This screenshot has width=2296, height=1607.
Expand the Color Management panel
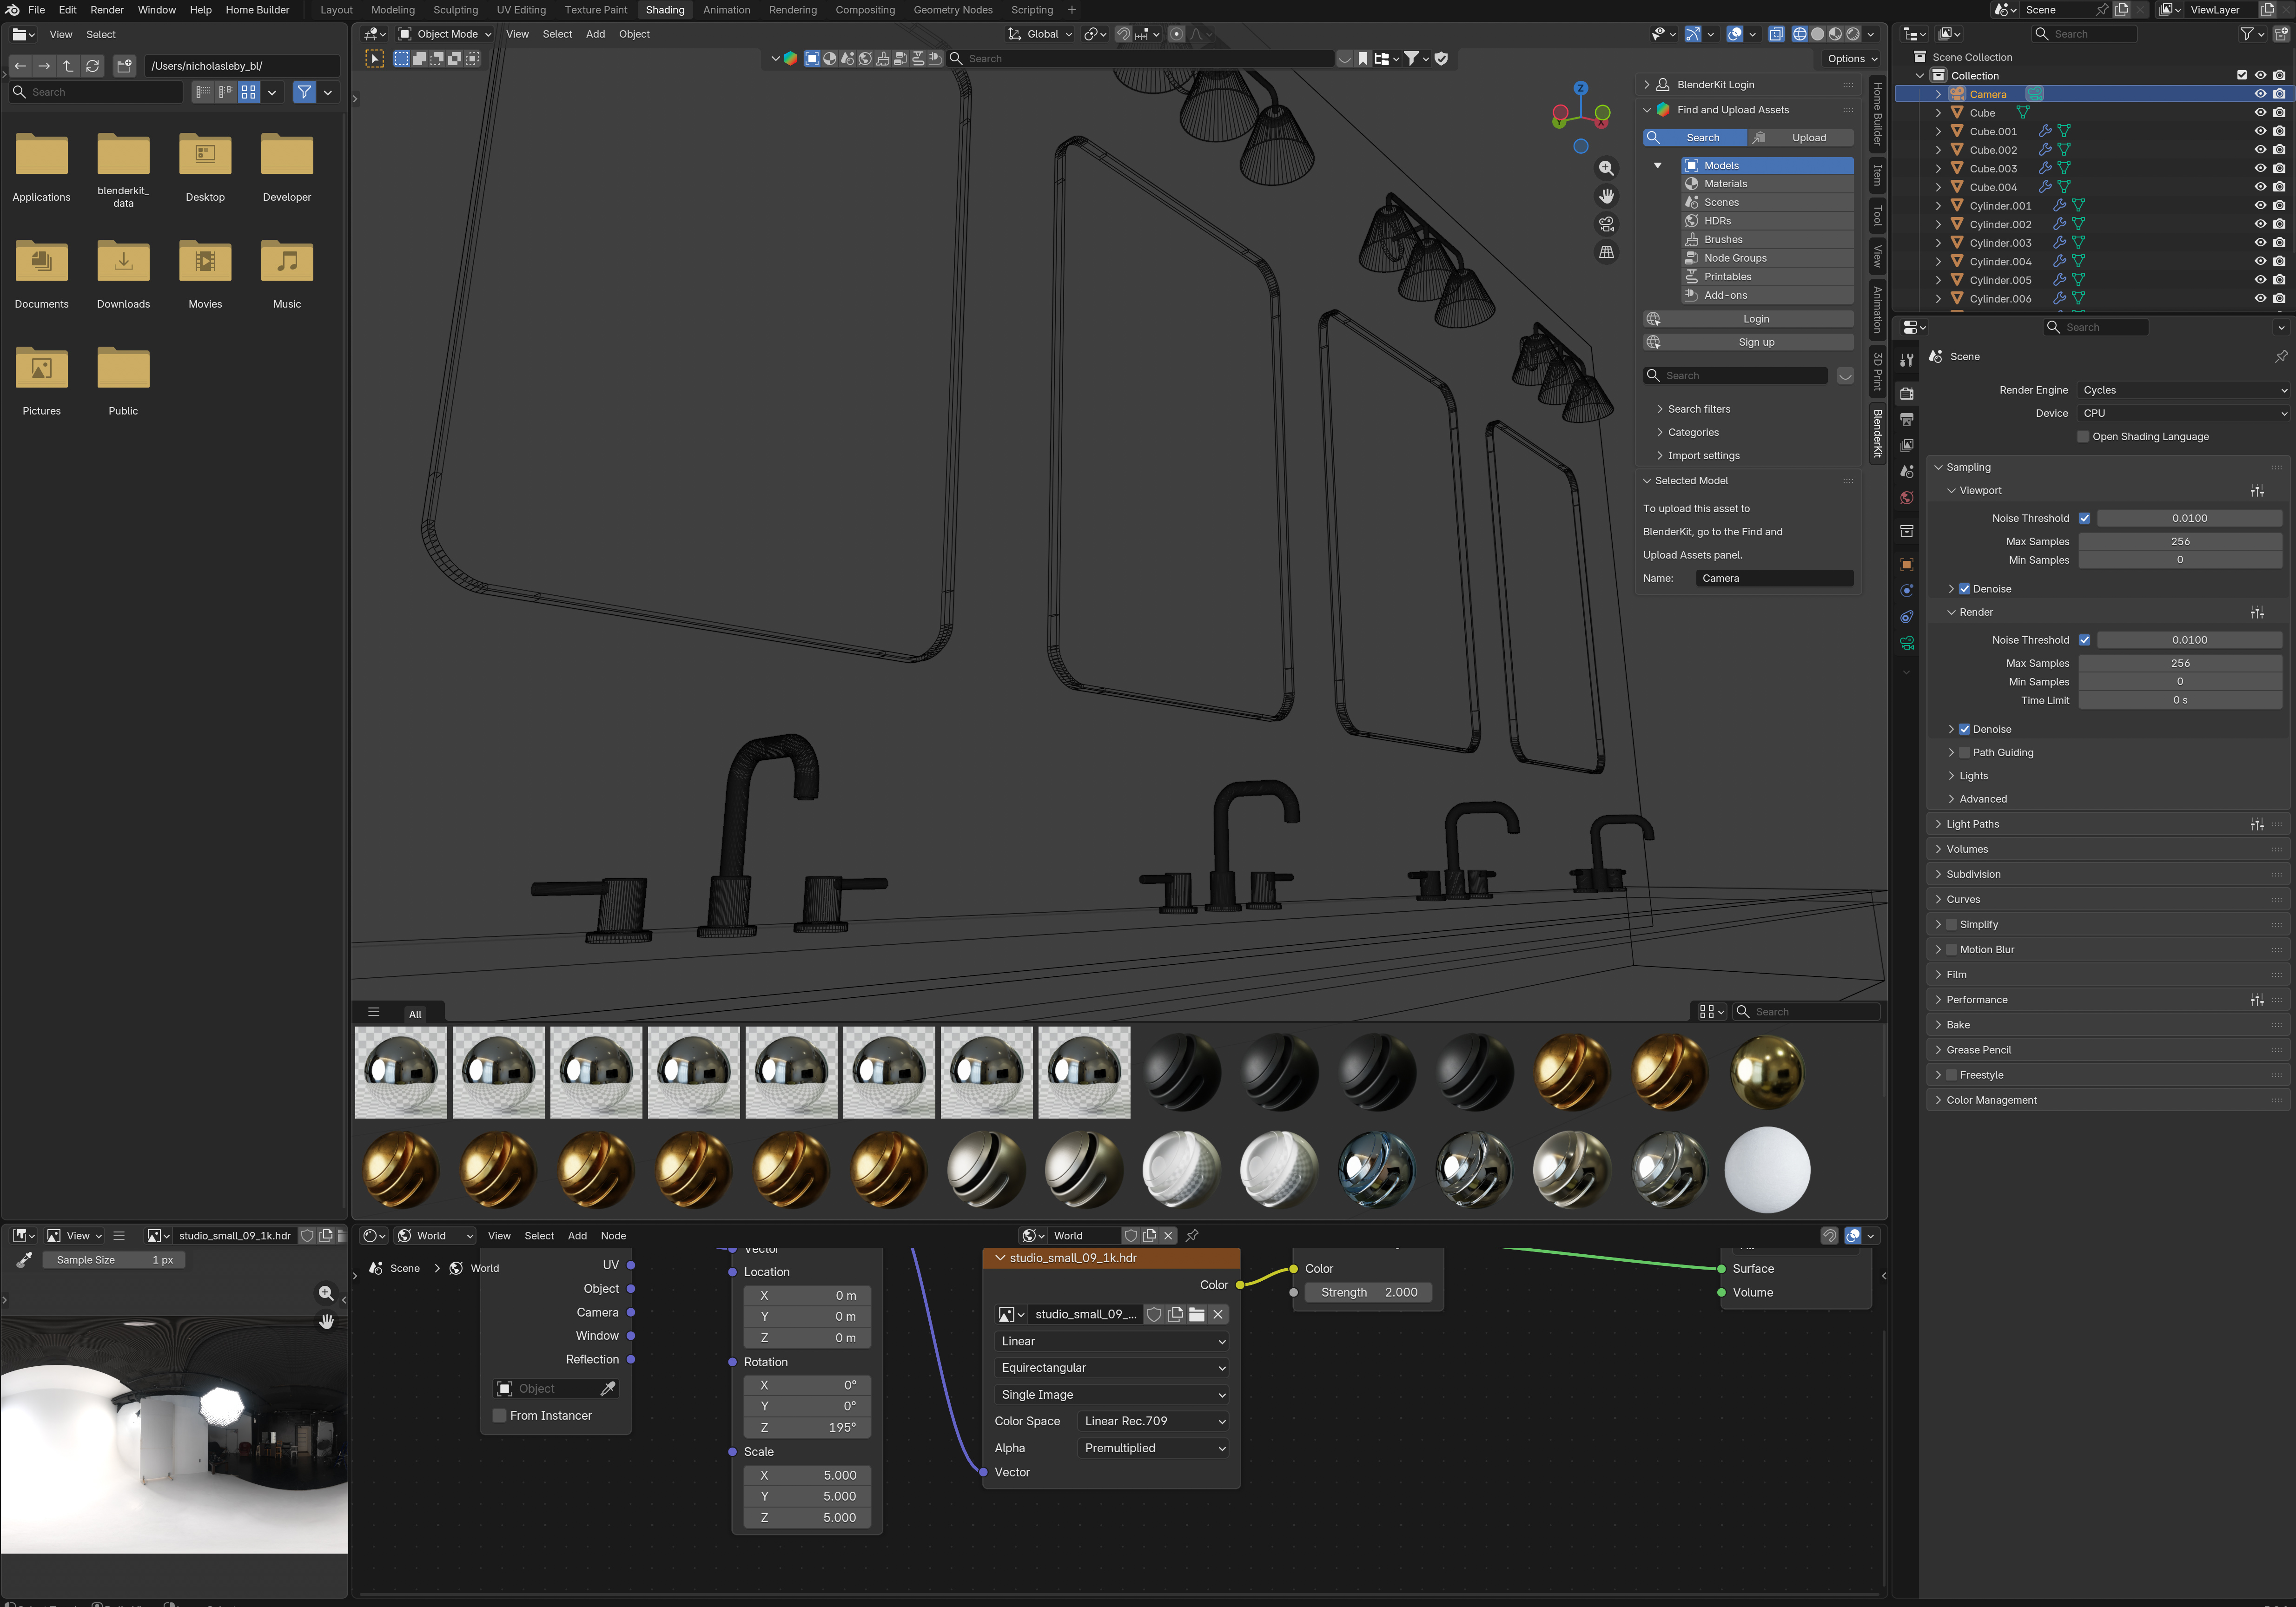pos(1990,1100)
